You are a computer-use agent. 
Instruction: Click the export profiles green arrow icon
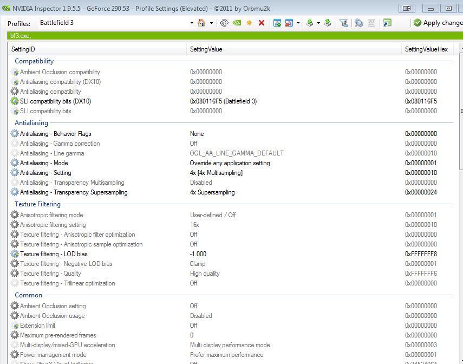pos(310,23)
